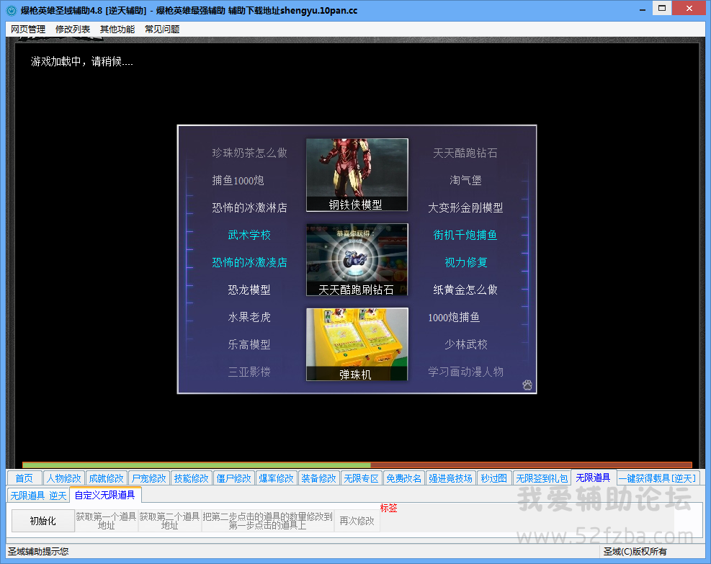Open the 网页管理 menu
711x564 pixels.
(x=28, y=30)
